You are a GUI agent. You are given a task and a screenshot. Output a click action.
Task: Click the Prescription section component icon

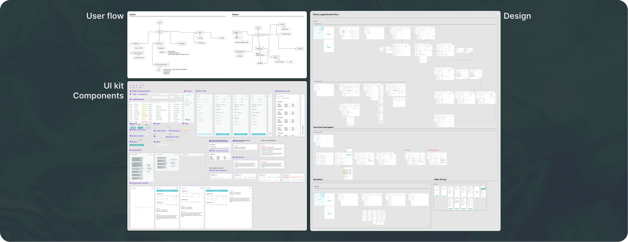click(x=131, y=183)
